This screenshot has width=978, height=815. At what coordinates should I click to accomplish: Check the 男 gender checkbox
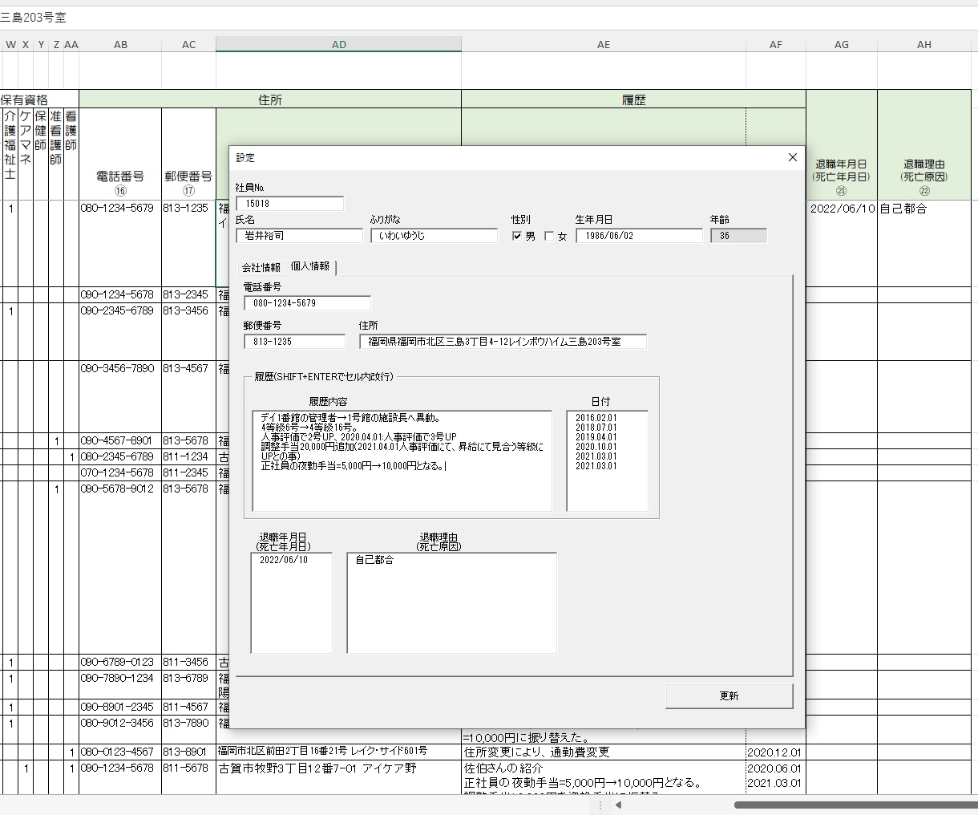tap(517, 236)
